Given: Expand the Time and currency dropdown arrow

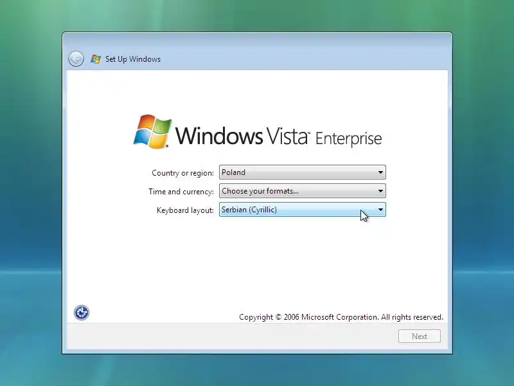Looking at the screenshot, I should 380,191.
